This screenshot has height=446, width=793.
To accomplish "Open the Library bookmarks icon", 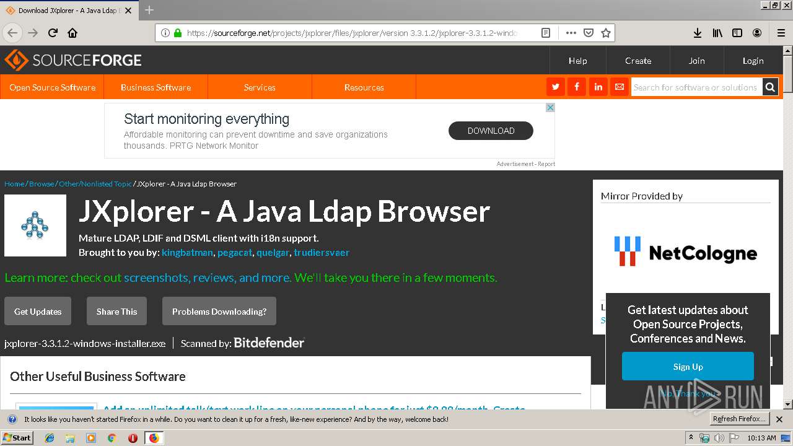I will point(717,33).
